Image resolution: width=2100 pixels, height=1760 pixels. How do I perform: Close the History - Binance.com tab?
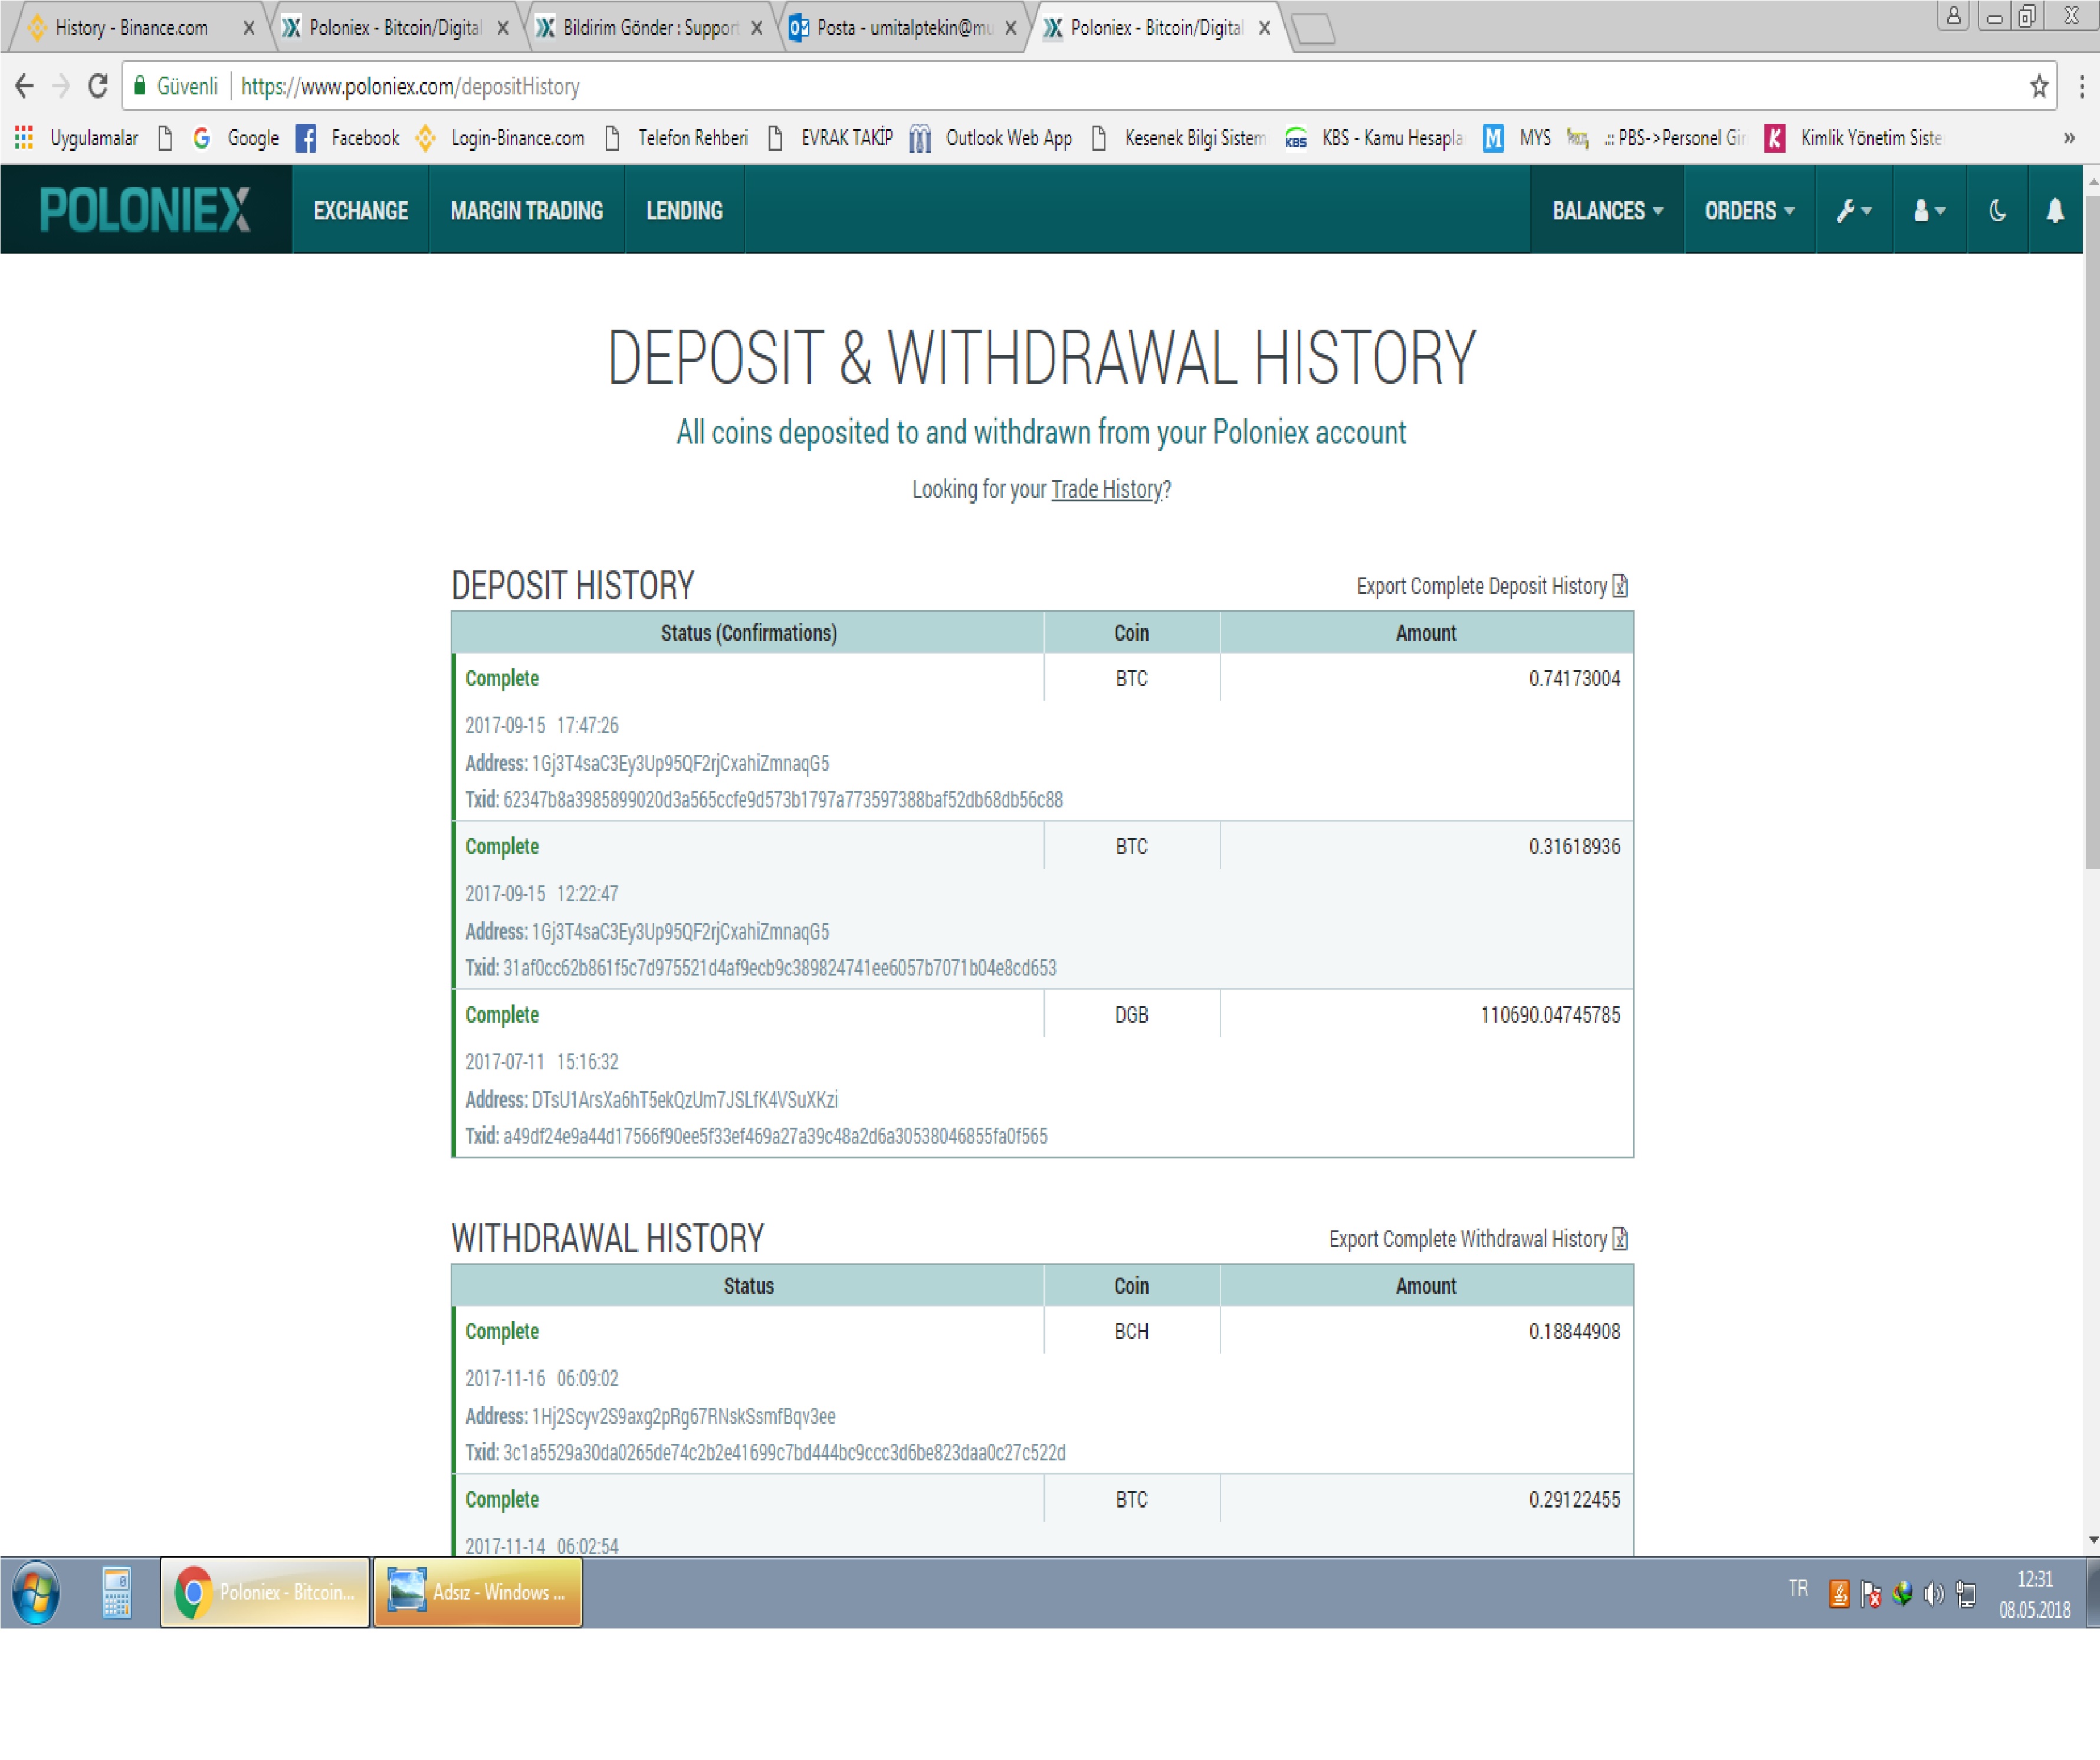click(x=249, y=28)
